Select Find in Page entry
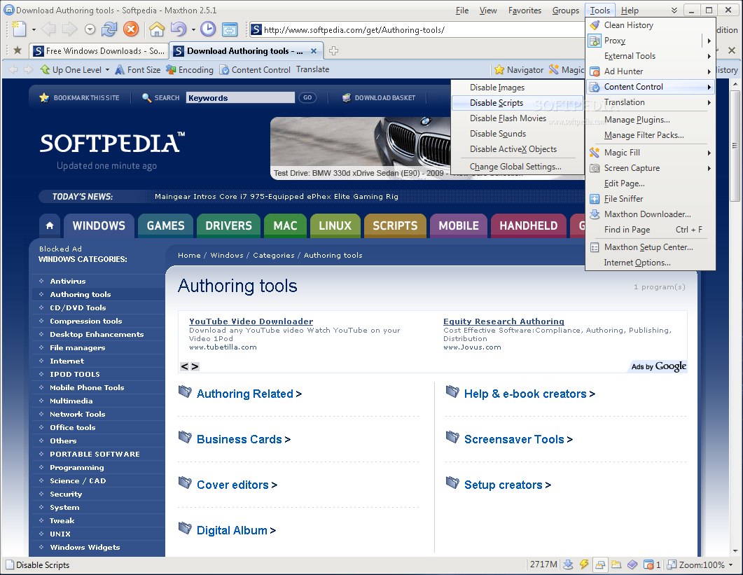The image size is (743, 575). pos(650,230)
